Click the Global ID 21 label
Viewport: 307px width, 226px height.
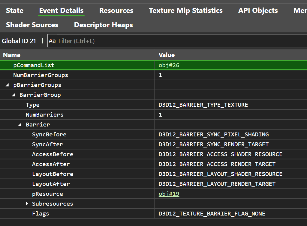19,41
